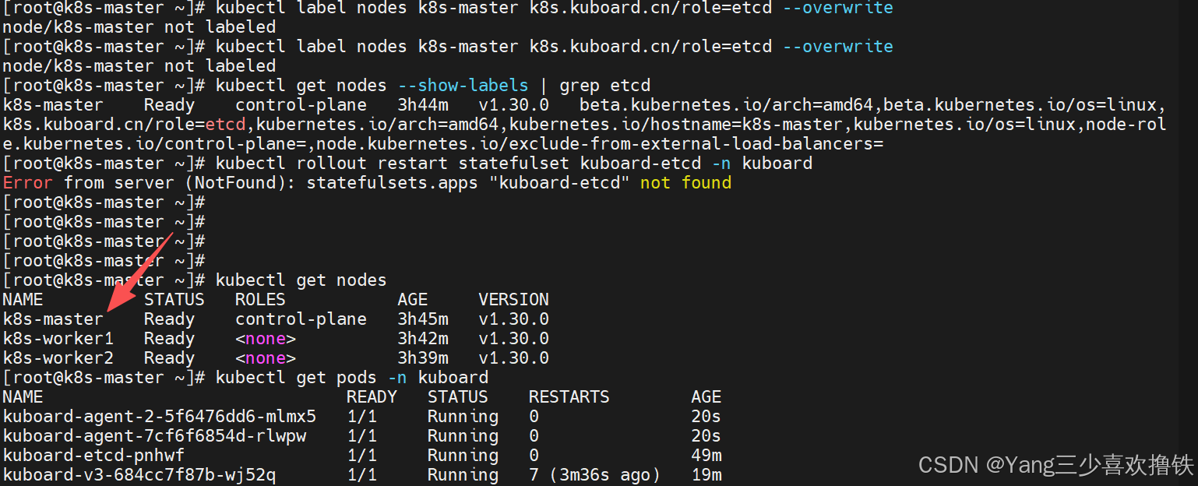Click the v1.30.0 version of k8s-worker2

(x=514, y=358)
